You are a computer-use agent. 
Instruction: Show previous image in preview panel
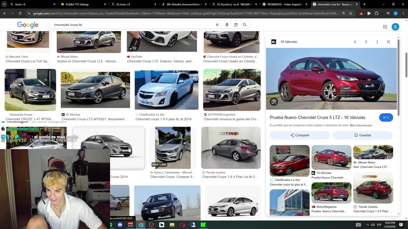[x=355, y=42]
